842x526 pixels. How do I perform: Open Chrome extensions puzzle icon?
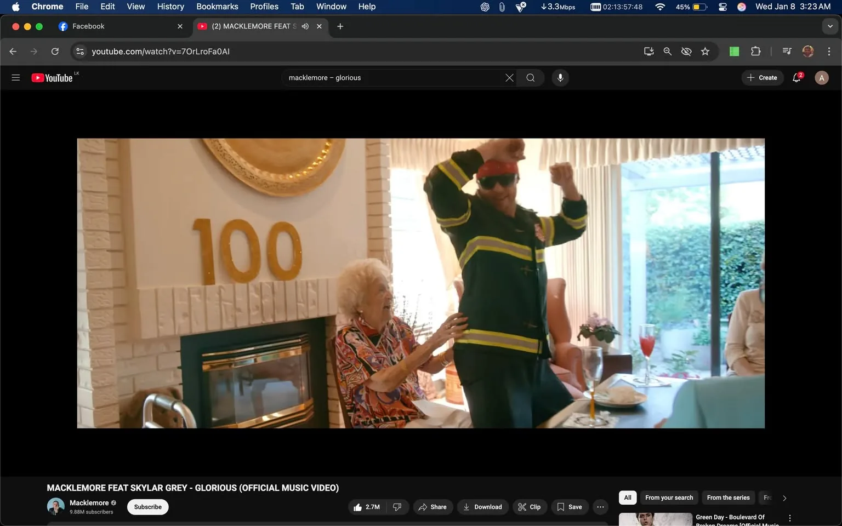point(755,52)
